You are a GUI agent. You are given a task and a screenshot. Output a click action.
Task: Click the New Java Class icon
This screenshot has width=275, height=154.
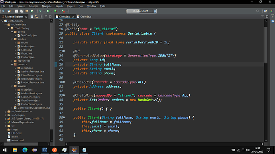coord(32,11)
